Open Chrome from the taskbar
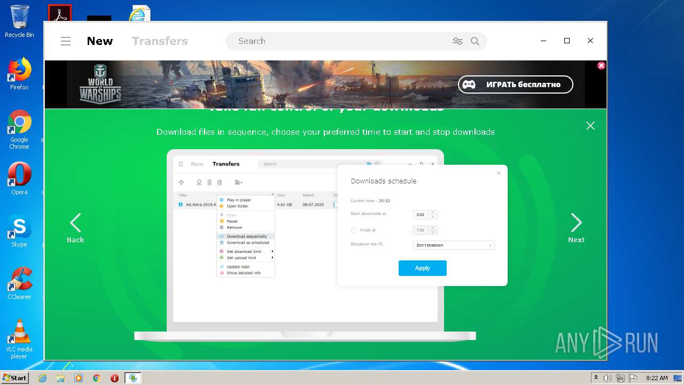The image size is (684, 385). 97,378
